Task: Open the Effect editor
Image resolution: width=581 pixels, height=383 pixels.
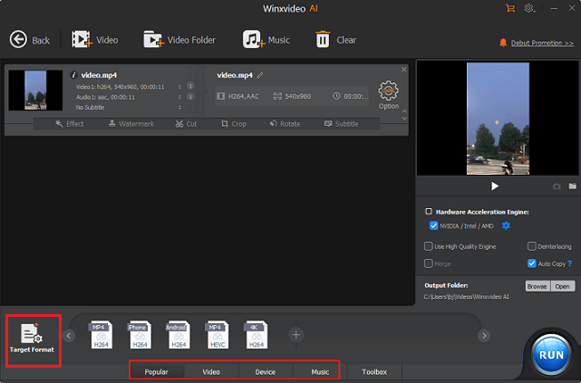Action: 69,124
